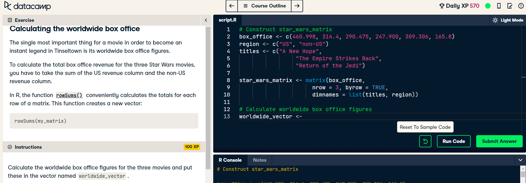Switch to the Notes tab
This screenshot has height=183, width=526.
pyautogui.click(x=259, y=160)
